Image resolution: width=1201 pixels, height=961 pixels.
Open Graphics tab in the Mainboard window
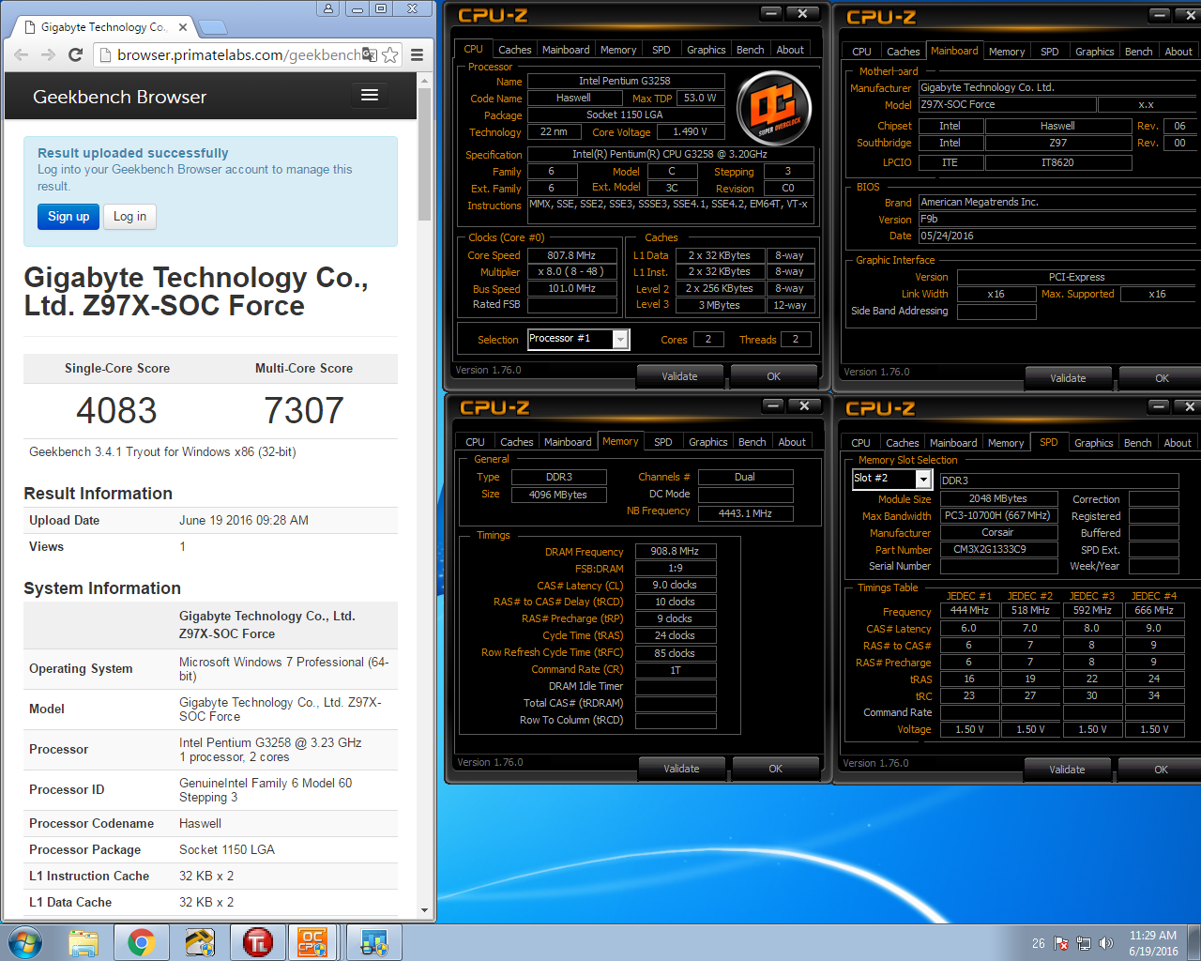pos(1094,52)
